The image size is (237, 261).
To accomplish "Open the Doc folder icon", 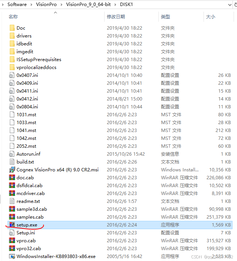I will pos(12,28).
